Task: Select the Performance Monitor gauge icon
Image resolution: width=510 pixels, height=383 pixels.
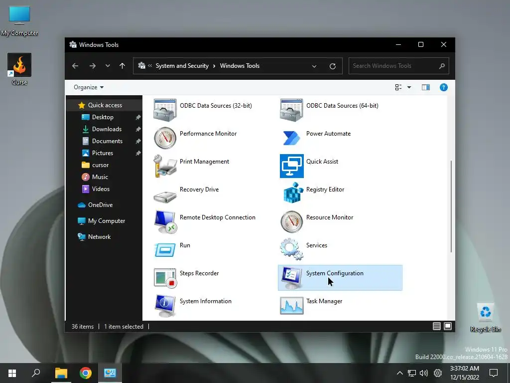Action: (165, 138)
